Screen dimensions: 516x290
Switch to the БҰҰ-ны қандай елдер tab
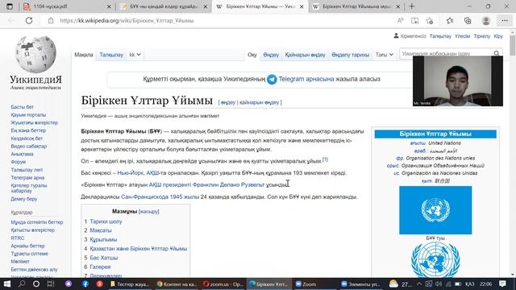pos(164,6)
